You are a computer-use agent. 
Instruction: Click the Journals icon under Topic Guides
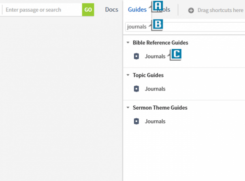point(137,89)
